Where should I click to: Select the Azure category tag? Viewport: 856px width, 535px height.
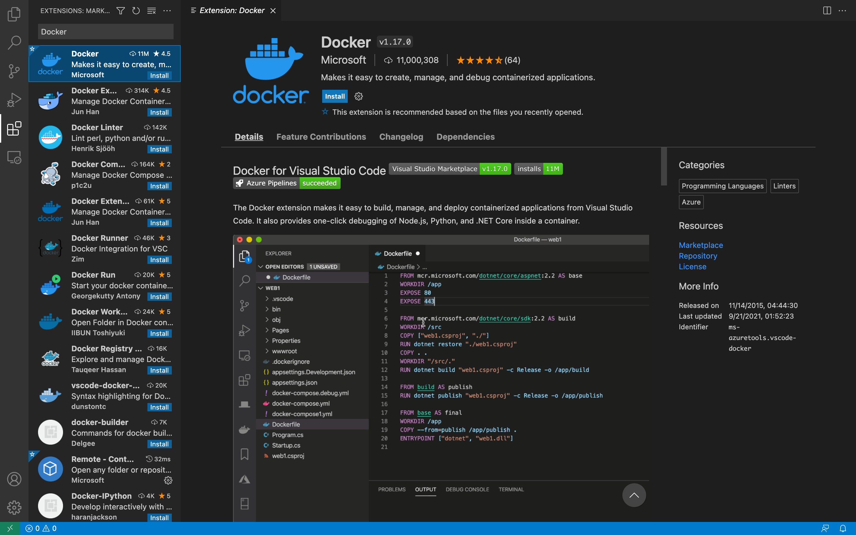click(x=691, y=202)
